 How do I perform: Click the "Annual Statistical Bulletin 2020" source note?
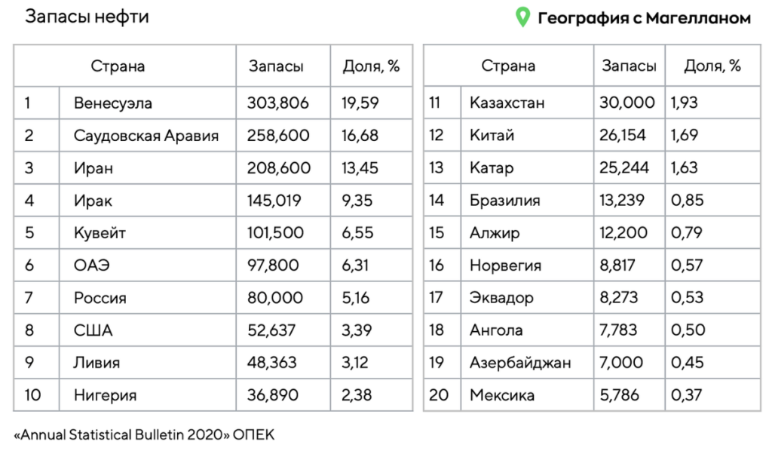145,435
